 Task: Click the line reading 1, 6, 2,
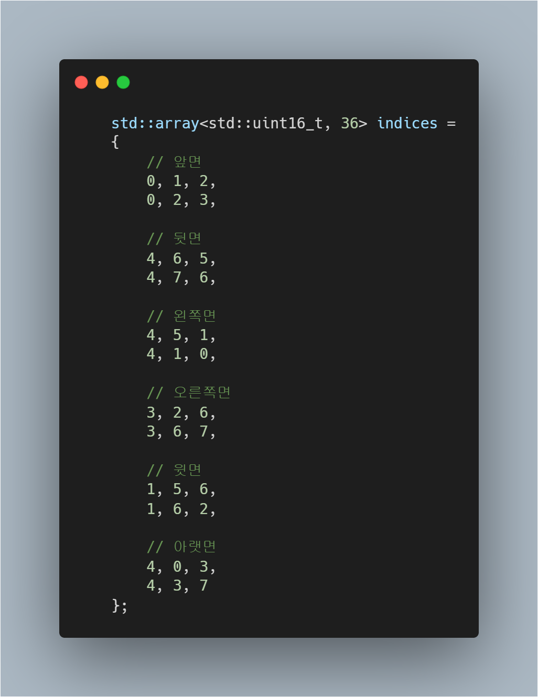coord(181,509)
